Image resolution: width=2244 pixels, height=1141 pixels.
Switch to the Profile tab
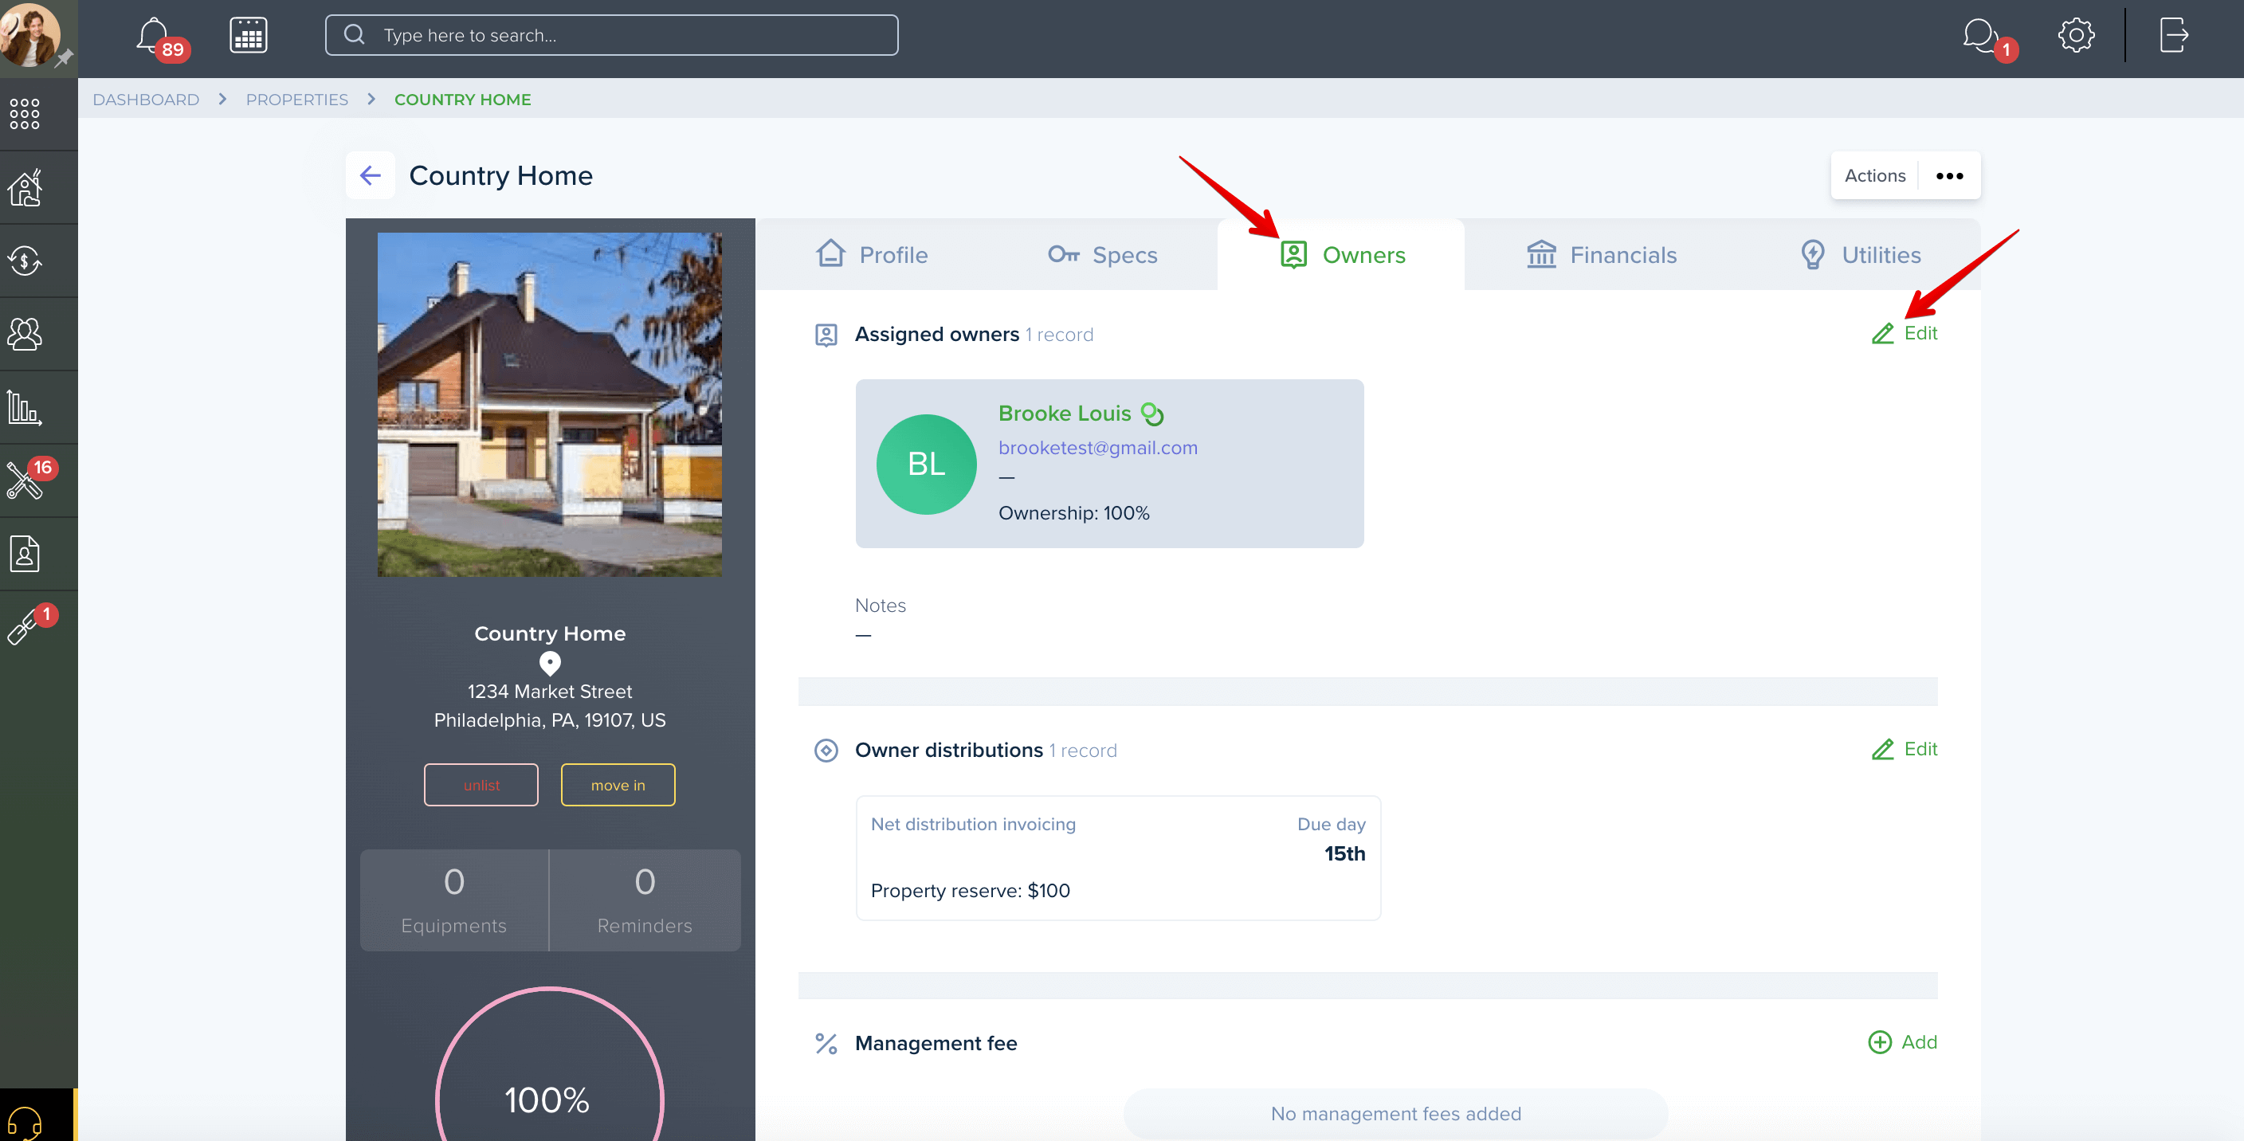coord(872,254)
